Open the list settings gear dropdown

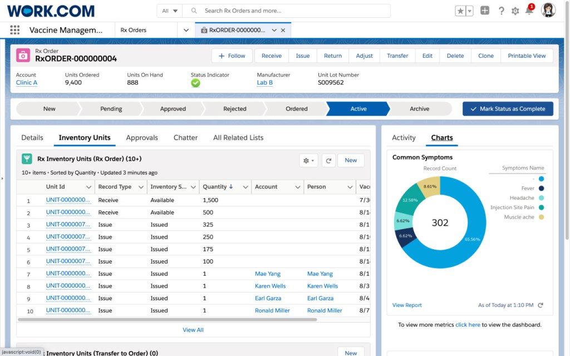tap(308, 160)
